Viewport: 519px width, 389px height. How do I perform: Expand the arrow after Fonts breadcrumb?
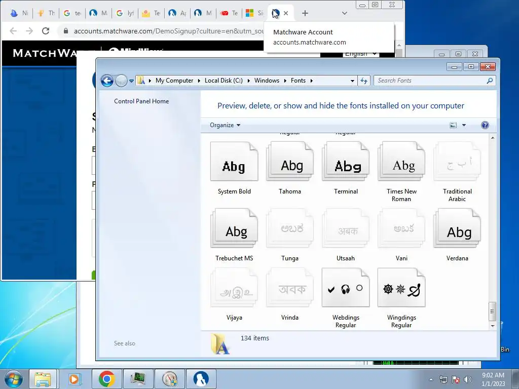pos(312,81)
